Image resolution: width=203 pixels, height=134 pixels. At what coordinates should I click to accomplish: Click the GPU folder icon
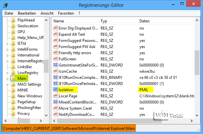13,32
